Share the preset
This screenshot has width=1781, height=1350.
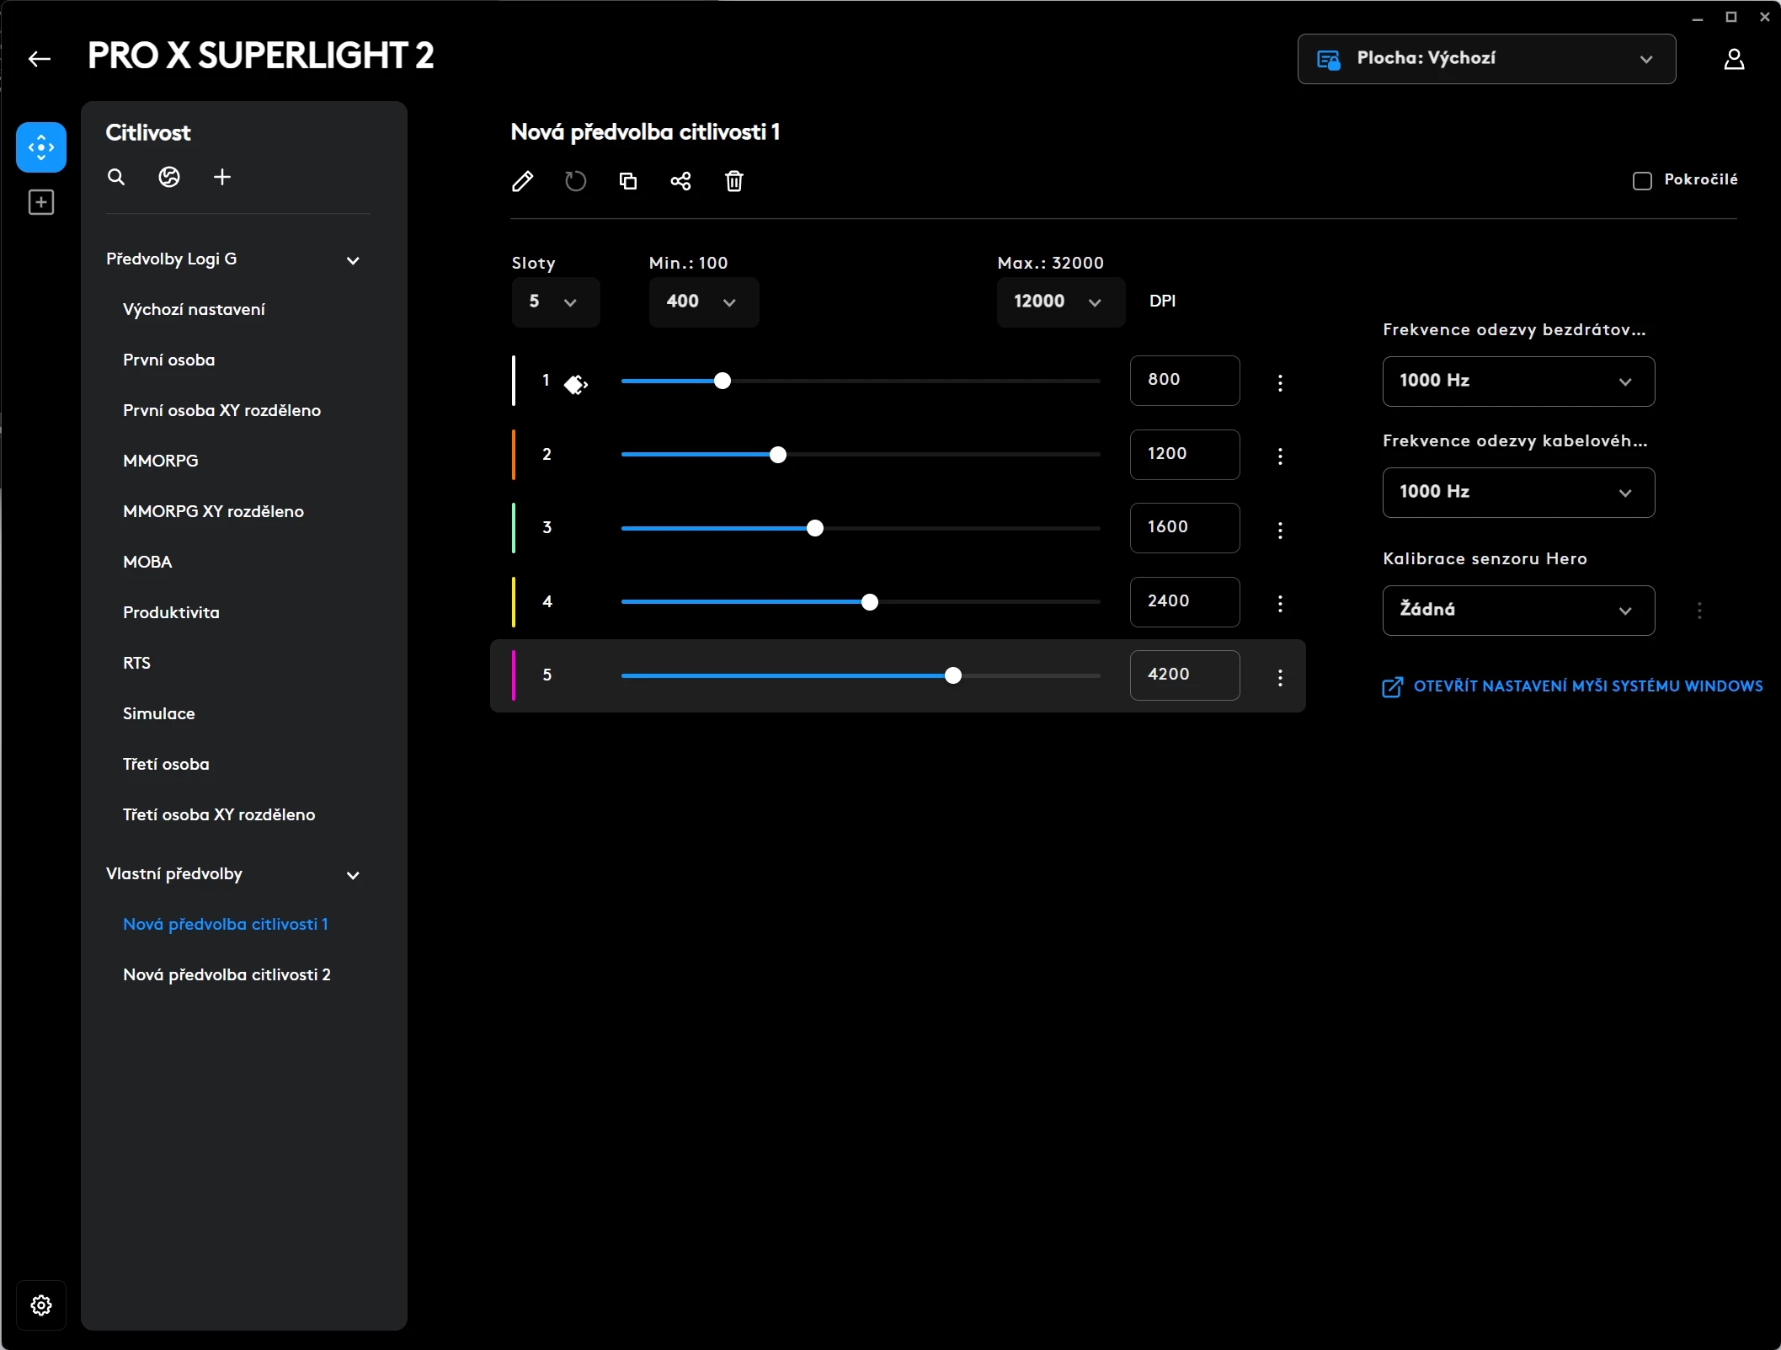click(680, 181)
